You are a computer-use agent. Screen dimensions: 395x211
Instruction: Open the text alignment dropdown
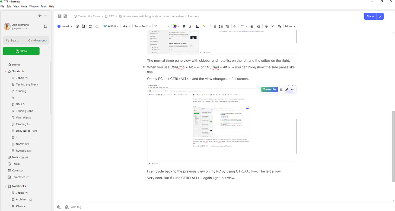[x=244, y=26]
